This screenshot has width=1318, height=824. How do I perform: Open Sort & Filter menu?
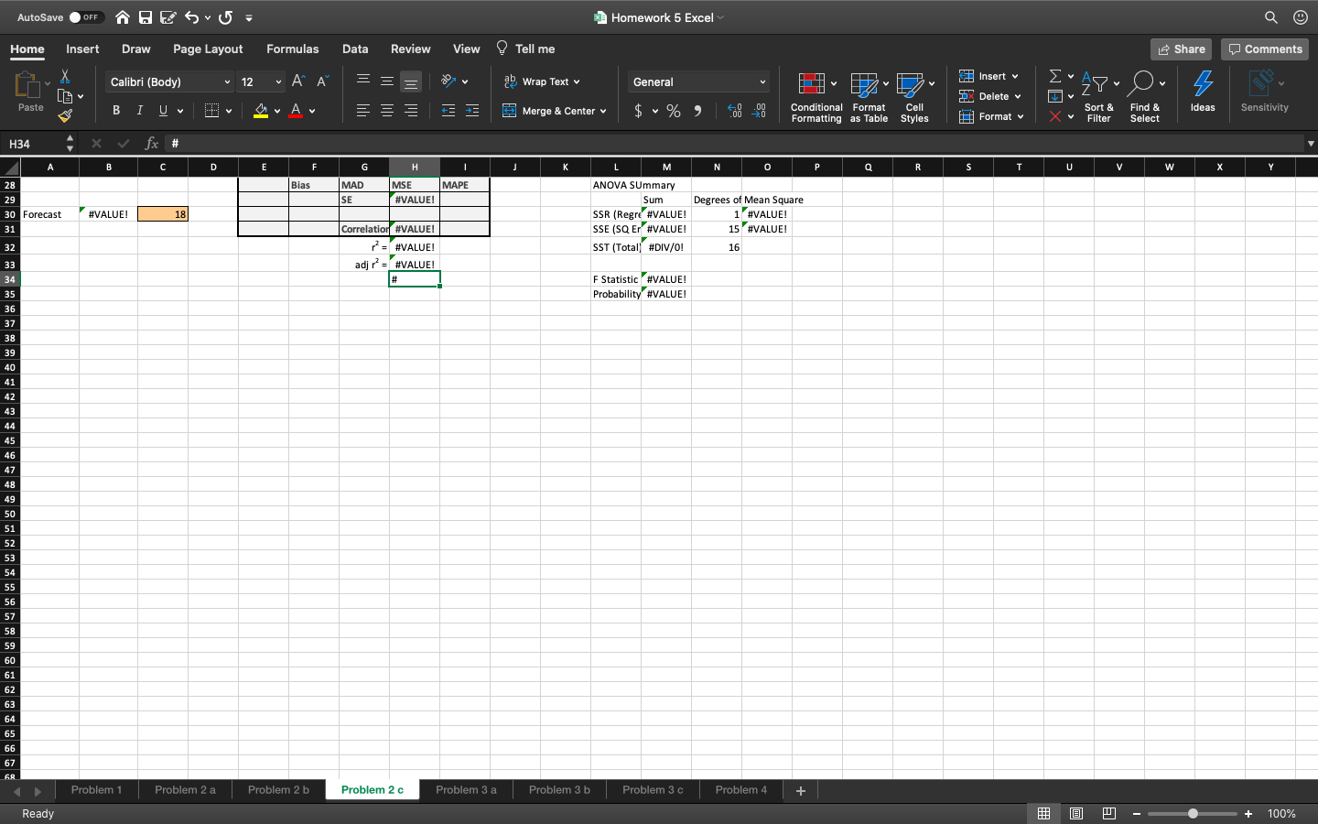click(x=1099, y=97)
